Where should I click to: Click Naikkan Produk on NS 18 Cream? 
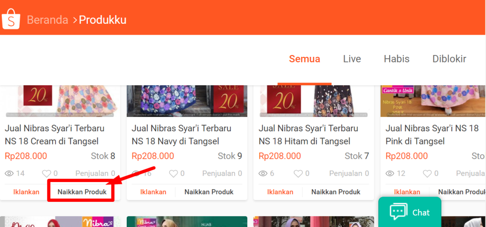tap(82, 192)
